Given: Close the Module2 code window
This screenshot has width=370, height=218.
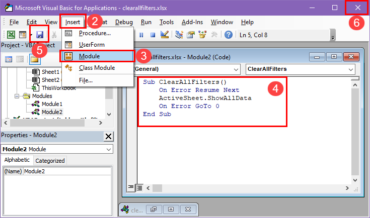Looking at the screenshot, I should coord(351,57).
